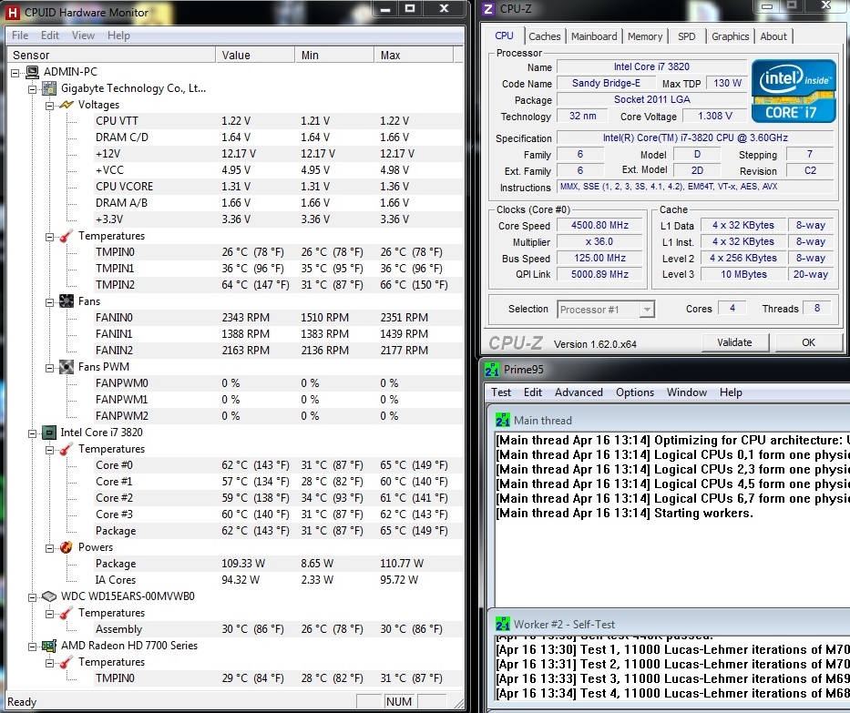Click the ADMIN-PC computer icon
The image size is (850, 713).
33,72
